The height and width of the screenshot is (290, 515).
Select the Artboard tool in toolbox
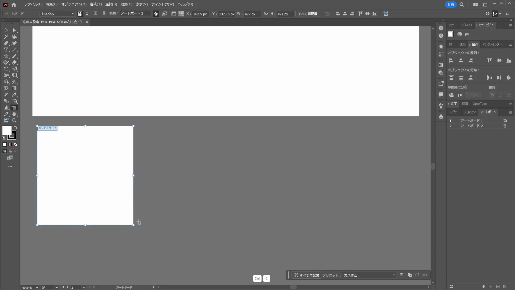(14, 108)
